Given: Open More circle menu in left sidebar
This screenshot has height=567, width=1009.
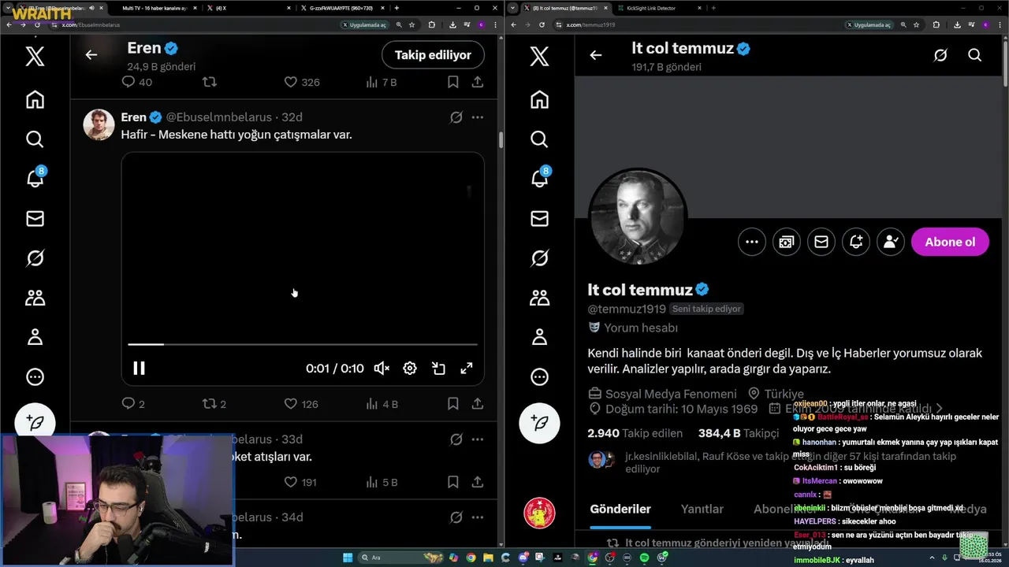Looking at the screenshot, I should point(35,377).
